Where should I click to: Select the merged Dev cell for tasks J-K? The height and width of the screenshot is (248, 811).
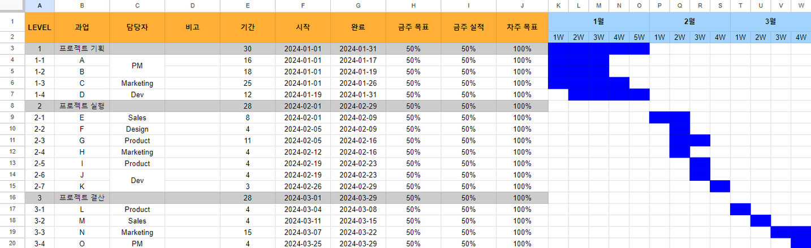pyautogui.click(x=137, y=181)
